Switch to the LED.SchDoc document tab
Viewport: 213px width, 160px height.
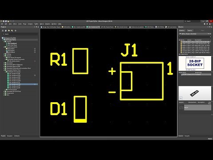coord(66,27)
